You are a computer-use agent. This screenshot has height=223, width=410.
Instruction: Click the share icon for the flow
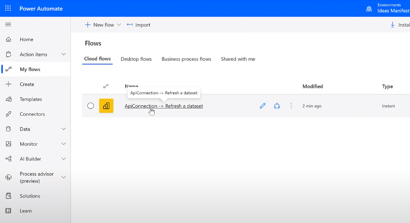(277, 106)
